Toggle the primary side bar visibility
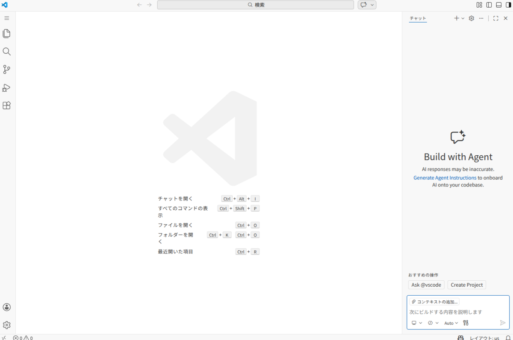 pos(489,5)
